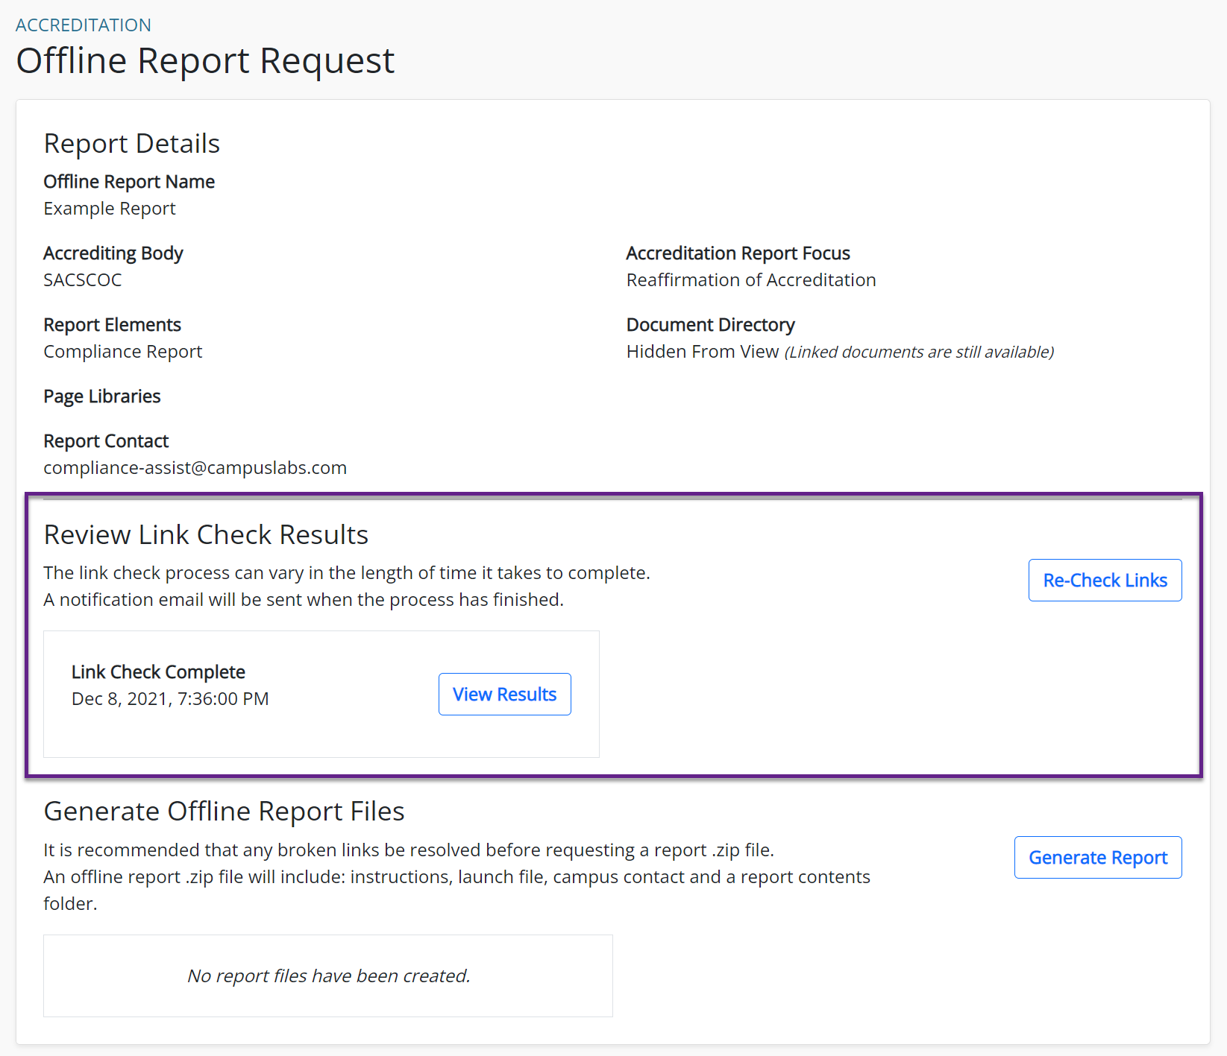Screen dimensions: 1227x1056
Task: Go to the ACCREDITATION breadcrumb link
Action: click(x=84, y=25)
